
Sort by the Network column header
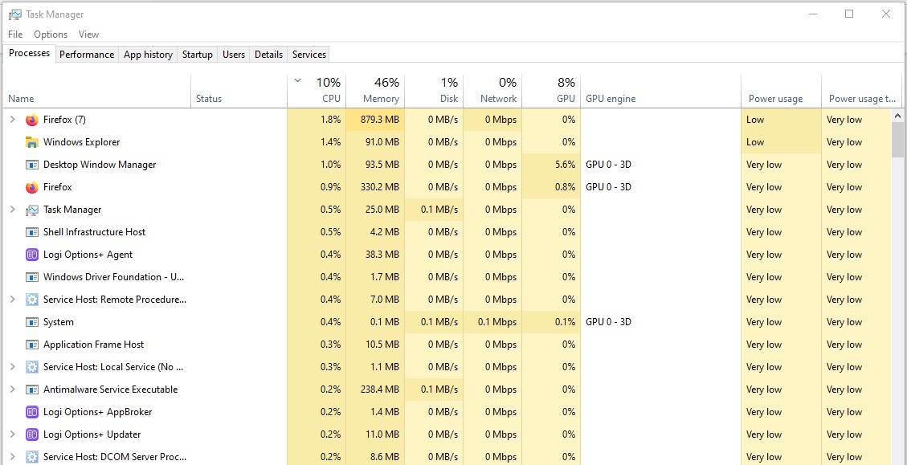(x=492, y=92)
